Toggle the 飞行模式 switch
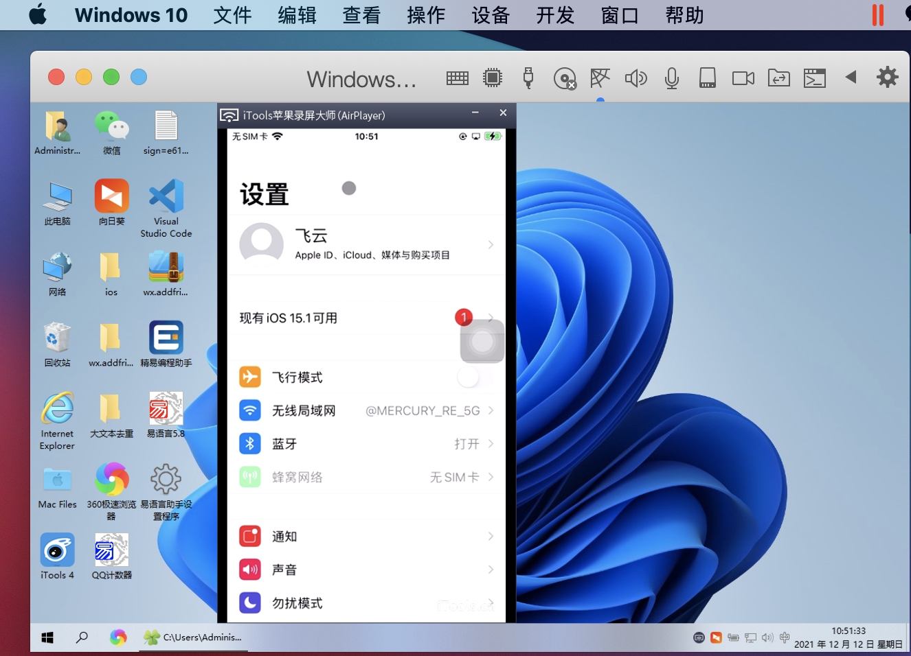911x656 pixels. (474, 377)
